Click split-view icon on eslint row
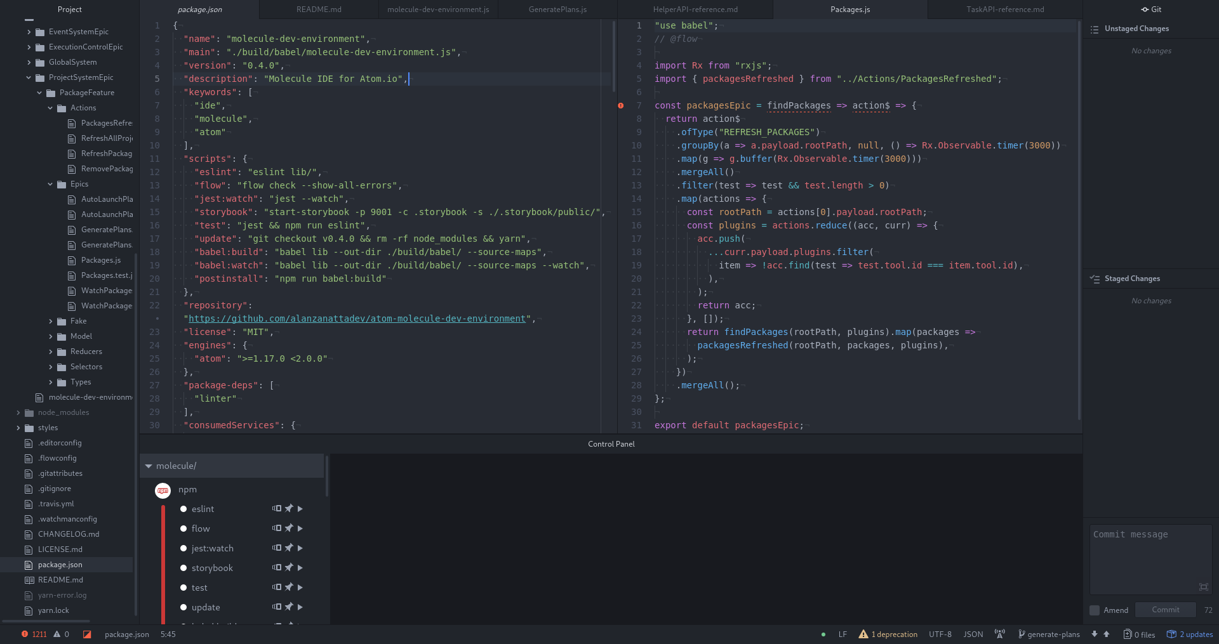Screen dimensions: 1219x644 (x=277, y=509)
